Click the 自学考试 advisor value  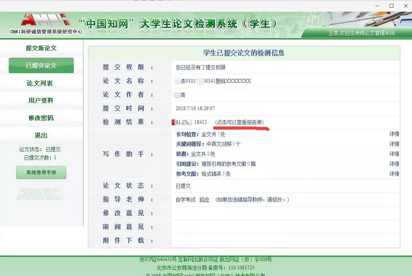tap(185, 200)
